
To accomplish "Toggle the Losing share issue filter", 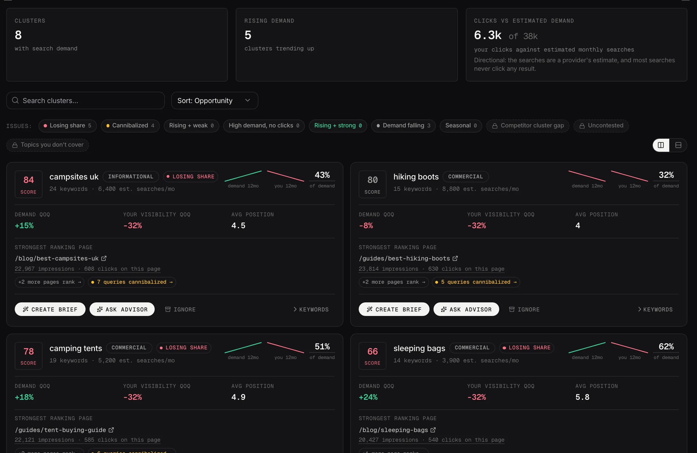I will 68,126.
